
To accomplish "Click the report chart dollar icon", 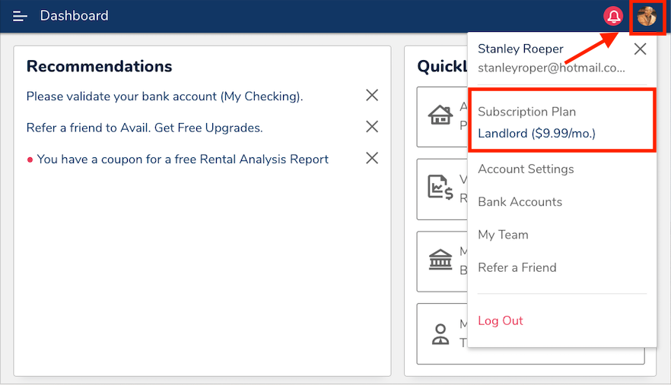I will click(x=440, y=188).
